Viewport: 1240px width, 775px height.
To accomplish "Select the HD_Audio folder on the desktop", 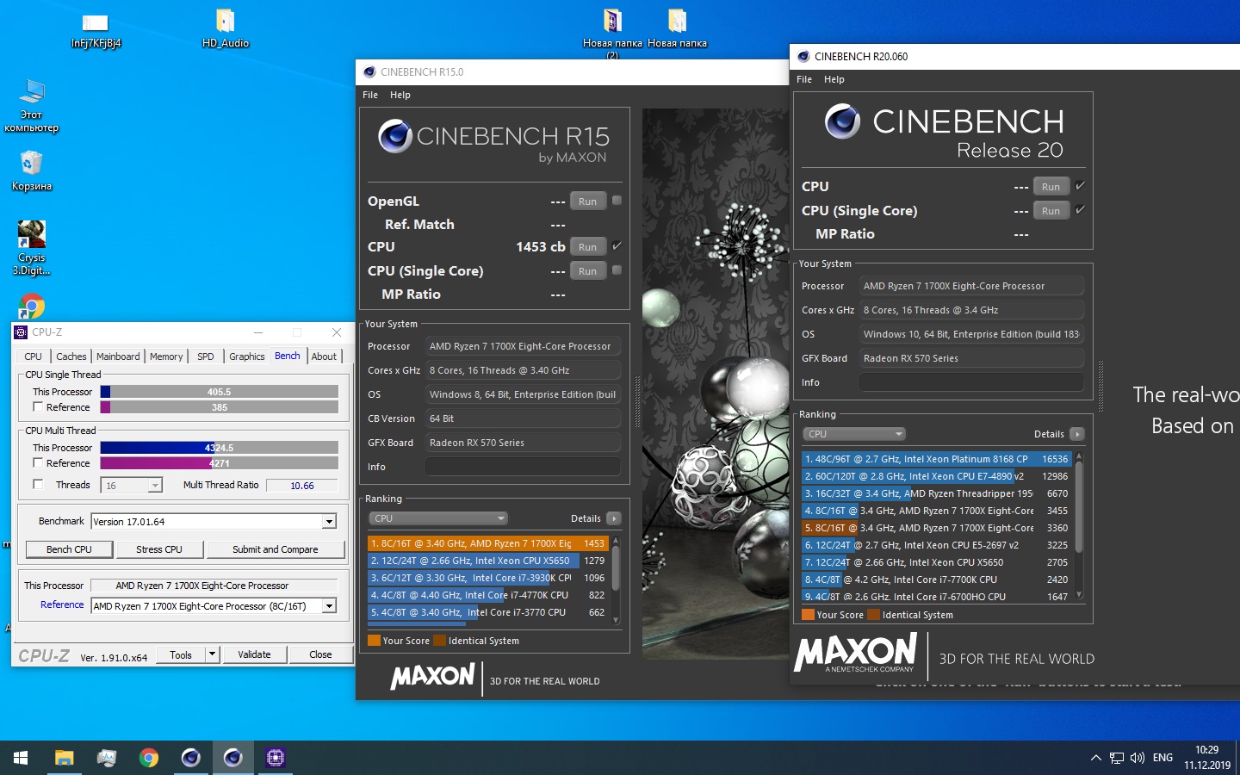I will click(226, 28).
